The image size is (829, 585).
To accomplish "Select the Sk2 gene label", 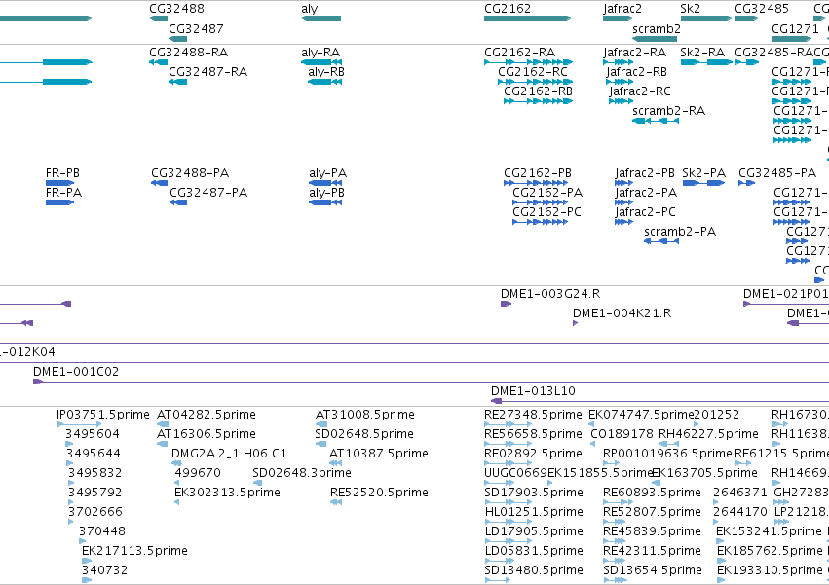I will (x=690, y=9).
